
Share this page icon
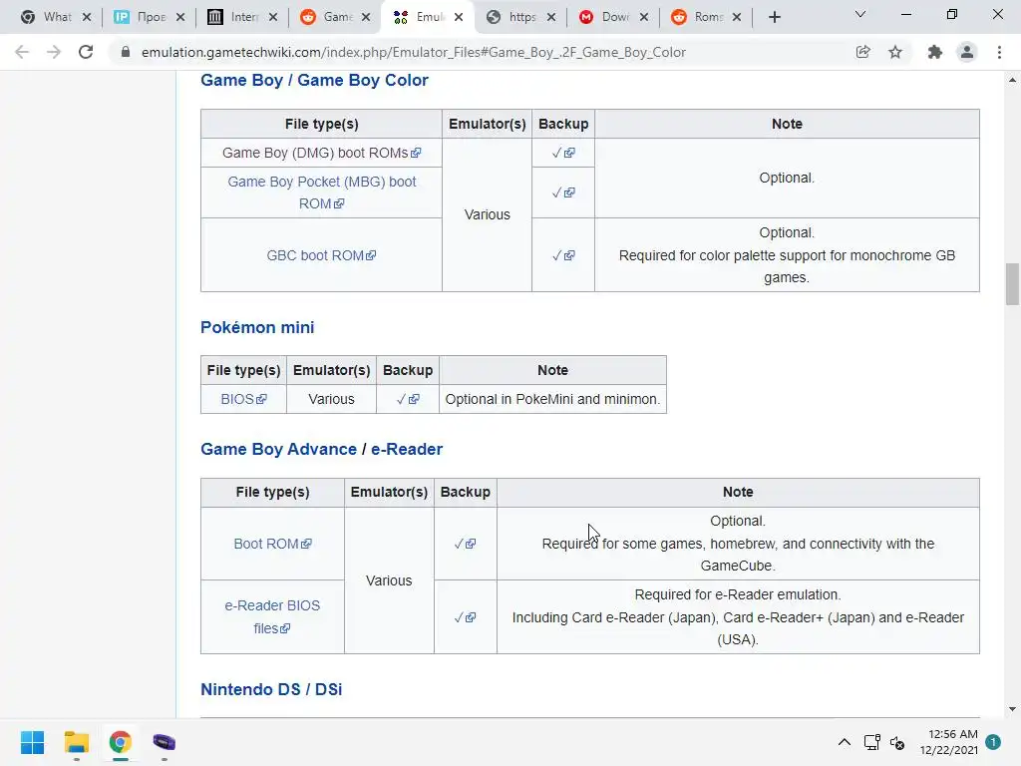coord(862,52)
